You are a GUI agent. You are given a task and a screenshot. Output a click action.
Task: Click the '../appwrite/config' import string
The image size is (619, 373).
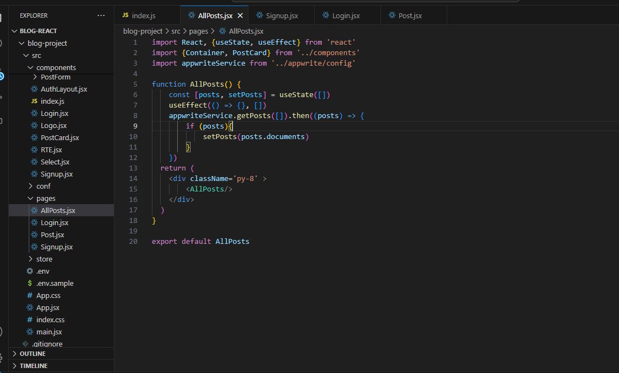coord(314,63)
